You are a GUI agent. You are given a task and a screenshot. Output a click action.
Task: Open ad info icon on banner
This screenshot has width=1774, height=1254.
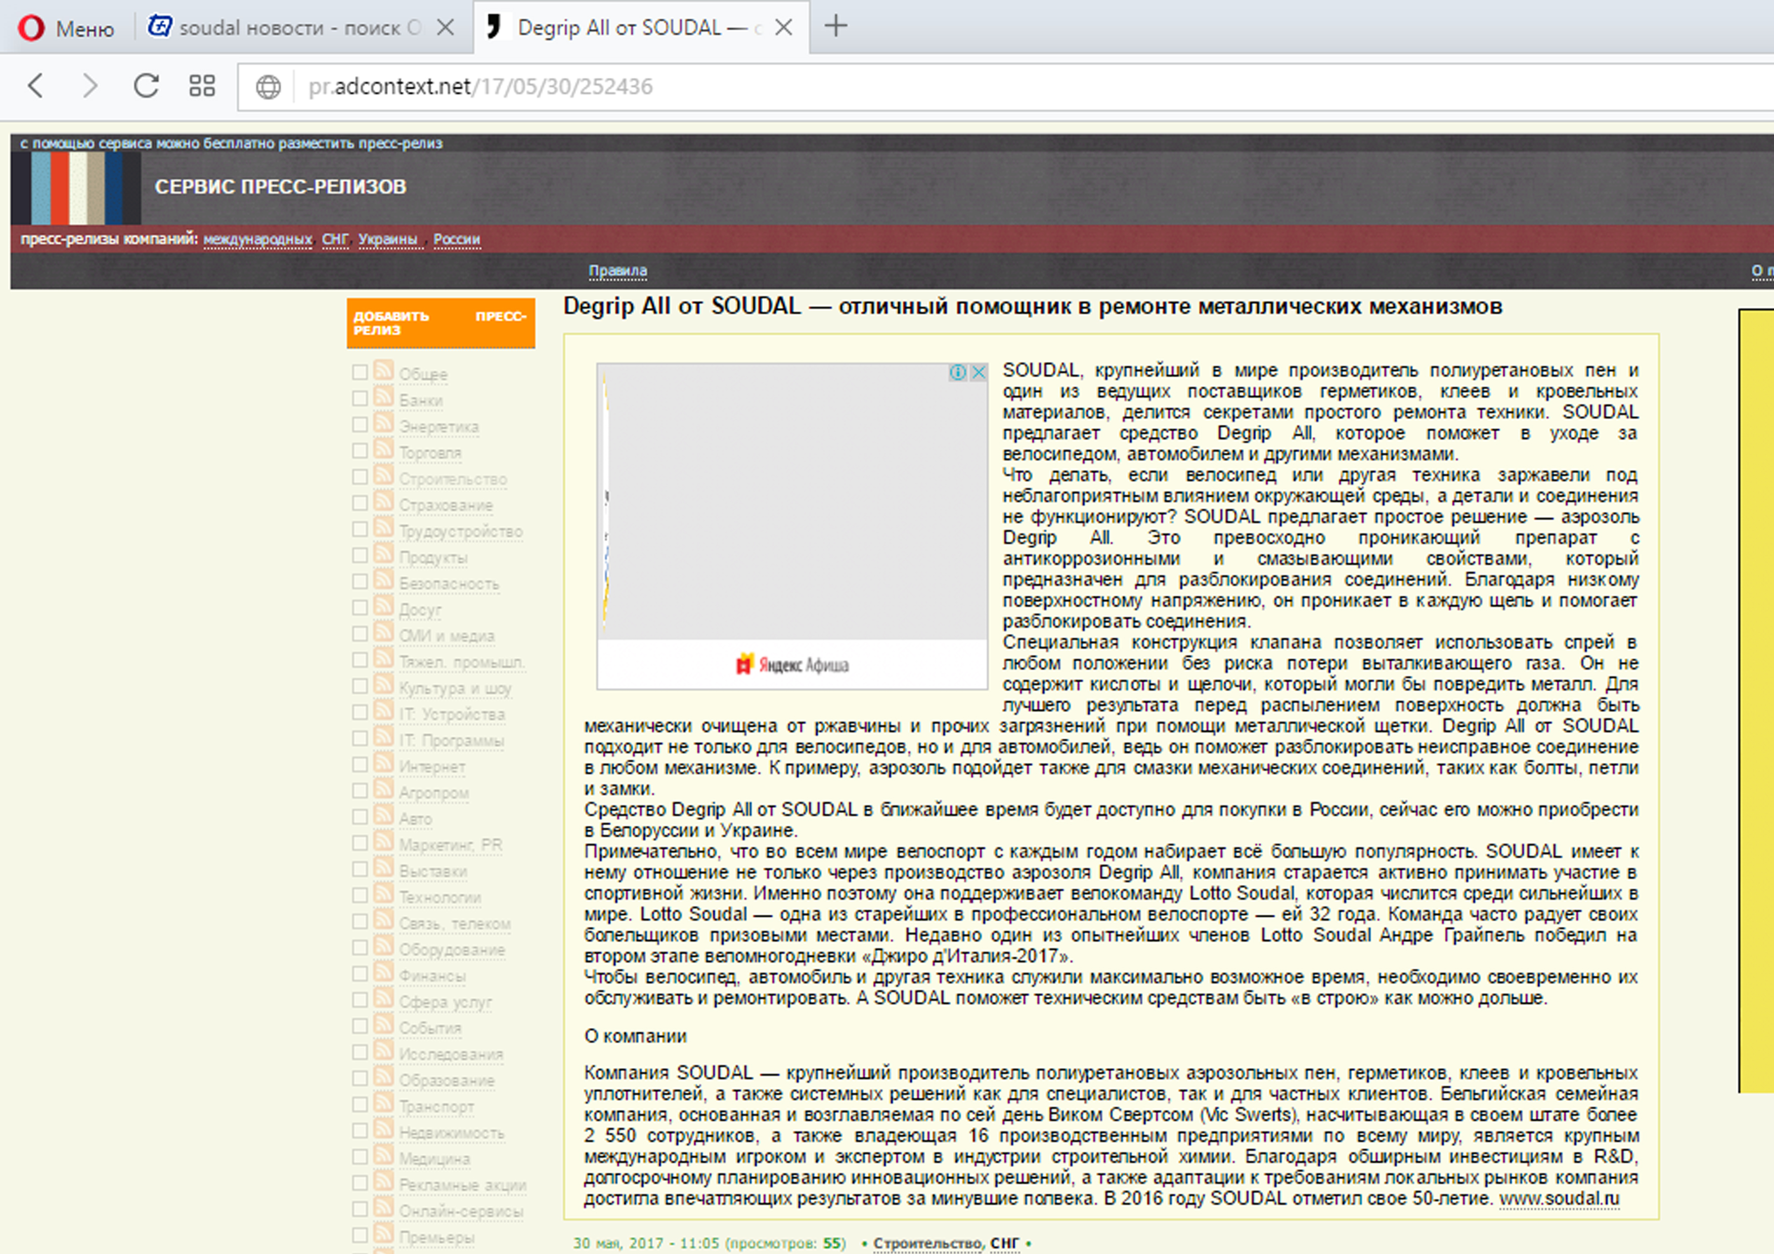pyautogui.click(x=958, y=373)
